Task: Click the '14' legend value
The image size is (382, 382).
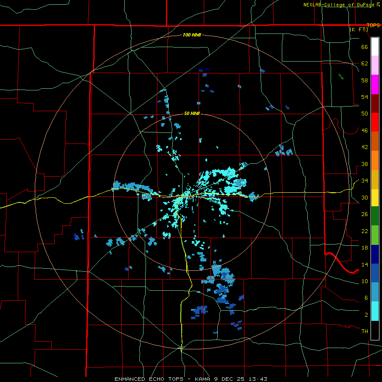Action: coord(365,264)
